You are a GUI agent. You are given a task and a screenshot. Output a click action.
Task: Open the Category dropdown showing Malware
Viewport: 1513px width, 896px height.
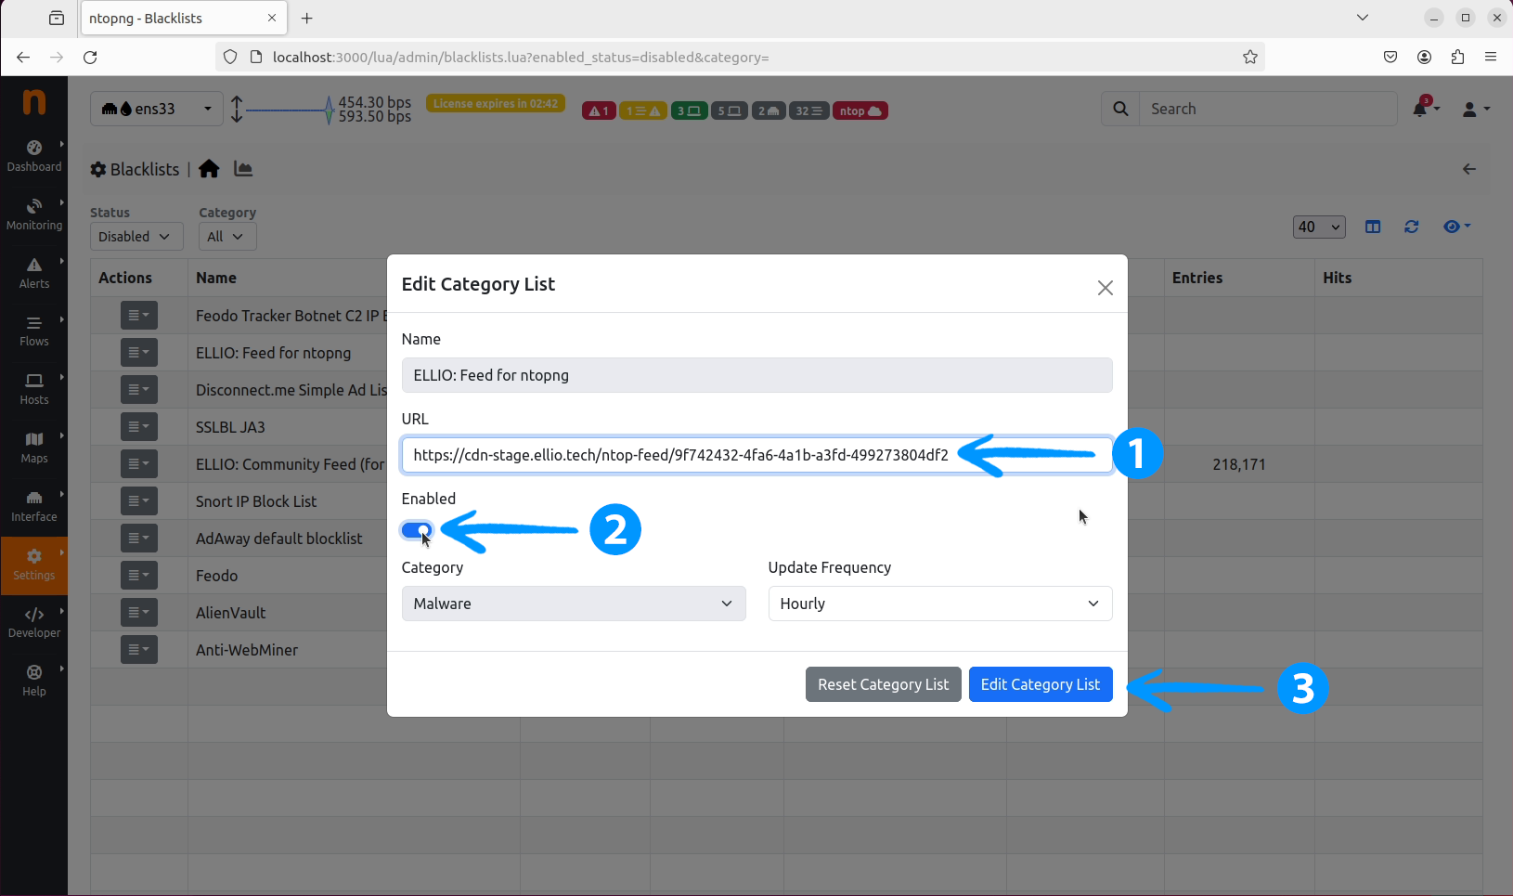click(573, 604)
